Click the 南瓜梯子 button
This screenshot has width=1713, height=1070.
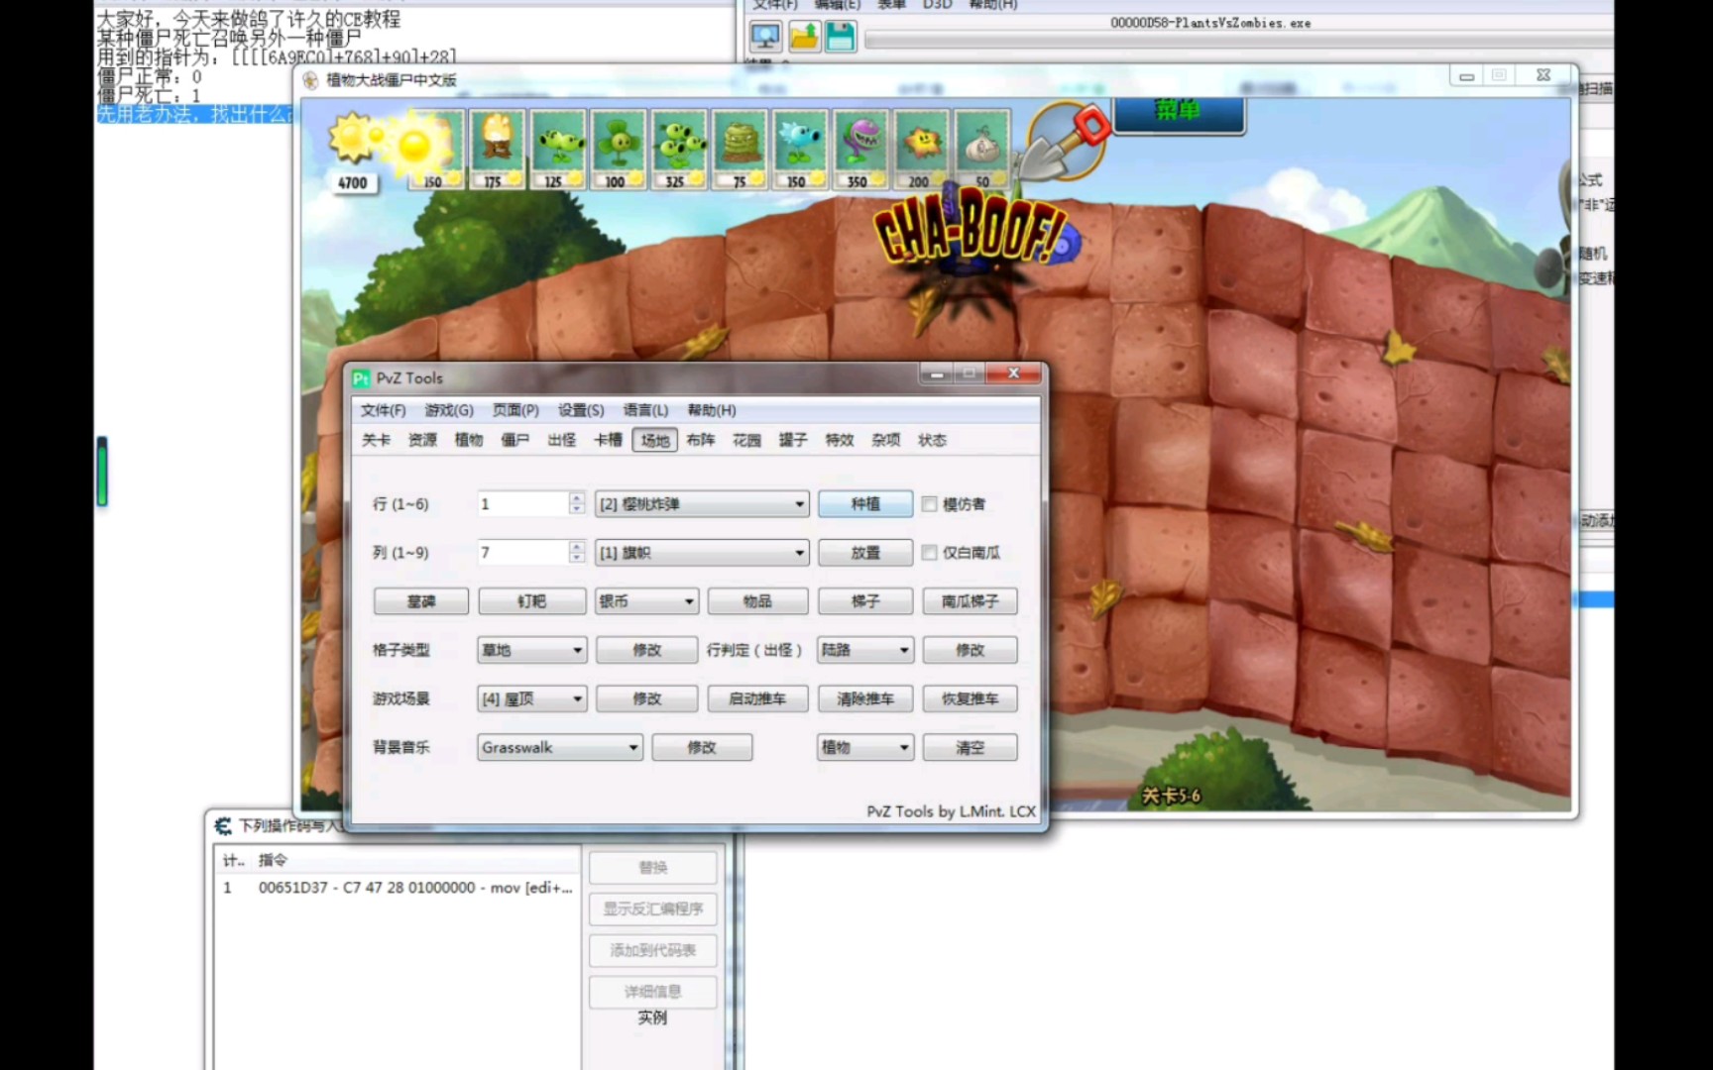click(x=971, y=601)
